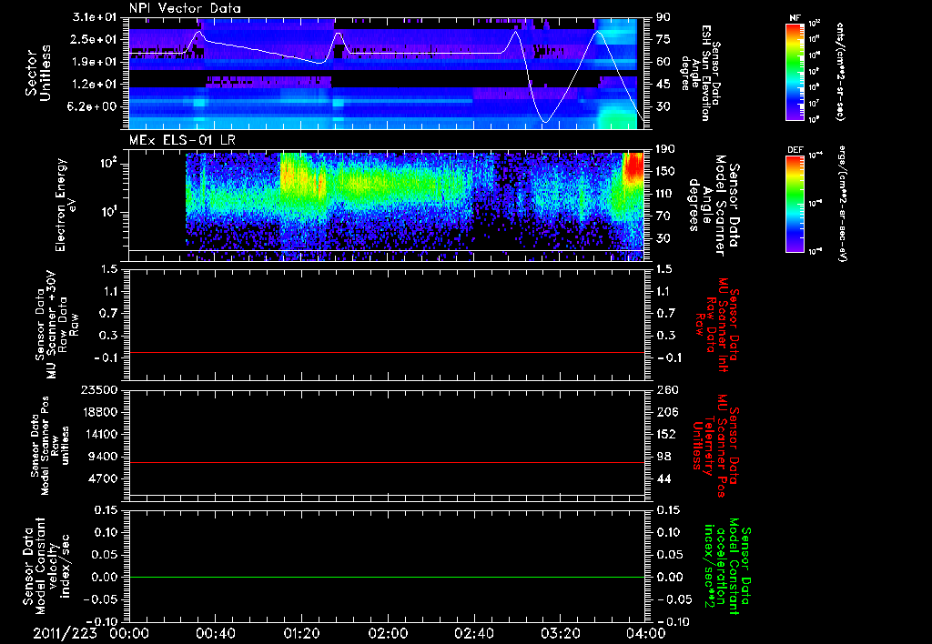Click the '2011/223' date label
Screen dimensions: 932x644
pyautogui.click(x=65, y=633)
